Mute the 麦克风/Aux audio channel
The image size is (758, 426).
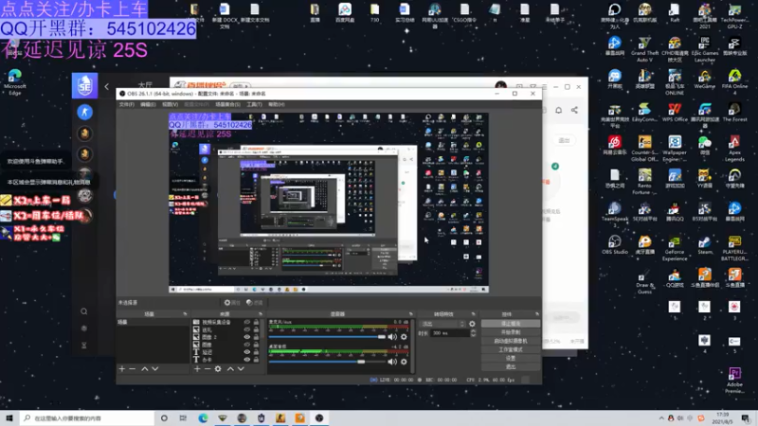coord(392,337)
